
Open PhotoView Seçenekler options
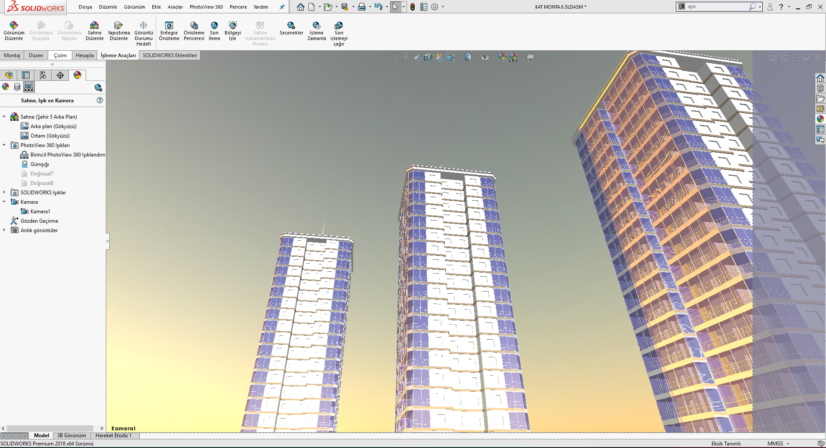(291, 28)
